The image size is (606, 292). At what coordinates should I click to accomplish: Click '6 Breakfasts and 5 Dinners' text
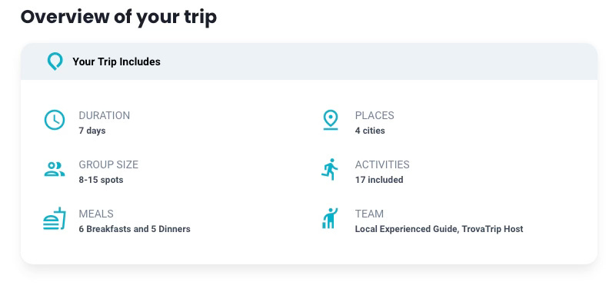point(135,229)
